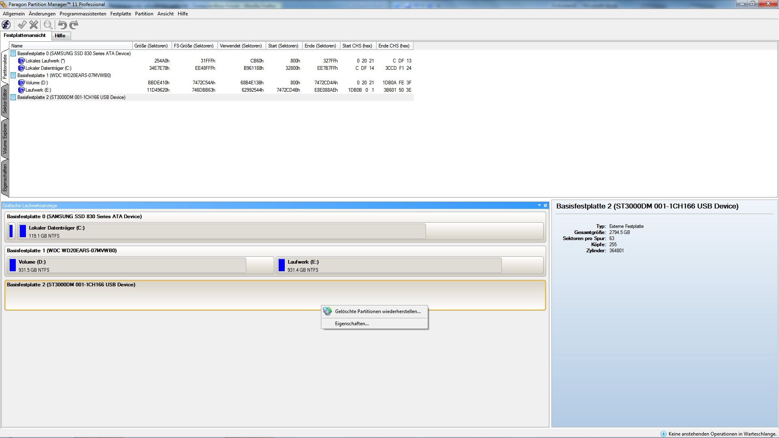
Task: Click the blue block of Laufwerk (E:)
Action: pos(282,265)
